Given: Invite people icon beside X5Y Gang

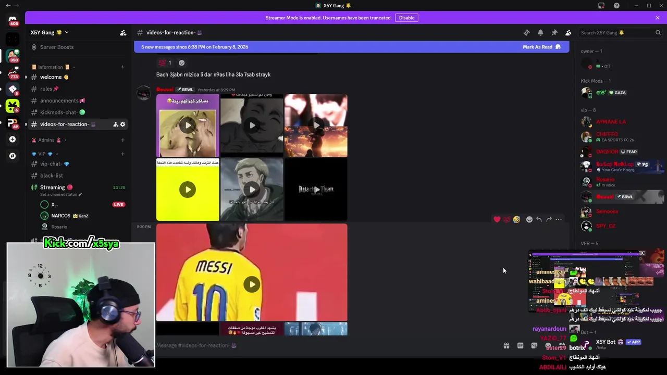Looking at the screenshot, I should click(x=123, y=32).
